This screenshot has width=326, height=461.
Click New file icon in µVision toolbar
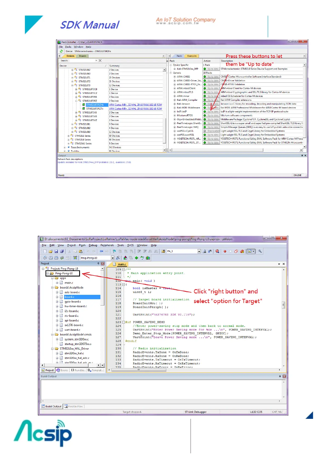pyautogui.click(x=45, y=251)
